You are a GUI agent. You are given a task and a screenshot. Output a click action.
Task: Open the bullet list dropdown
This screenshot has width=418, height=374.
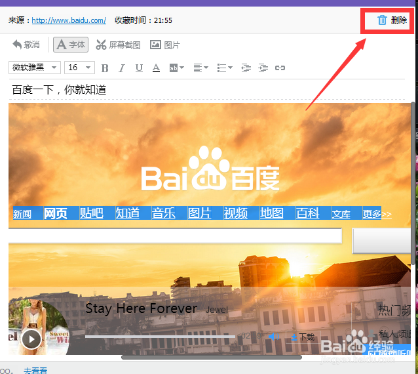(225, 68)
